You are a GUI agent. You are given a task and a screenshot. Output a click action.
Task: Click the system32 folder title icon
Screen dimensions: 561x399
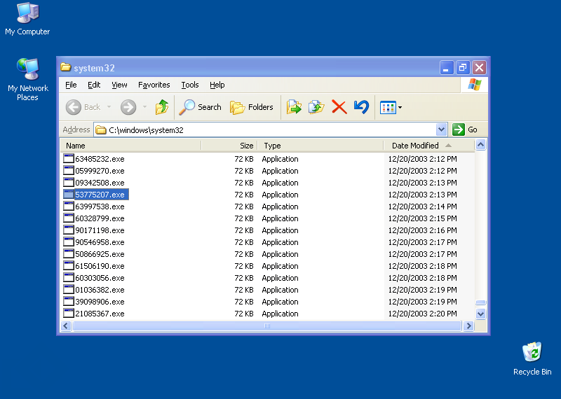pos(65,67)
